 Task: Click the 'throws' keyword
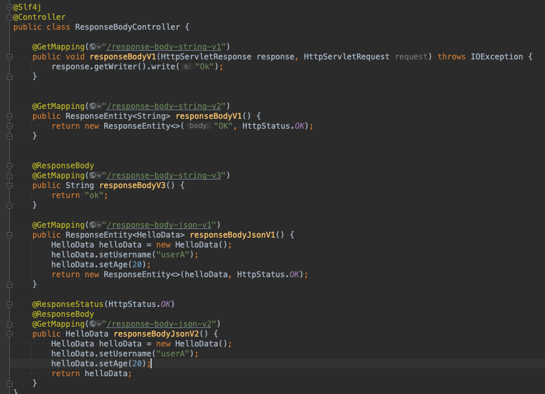pos(451,57)
